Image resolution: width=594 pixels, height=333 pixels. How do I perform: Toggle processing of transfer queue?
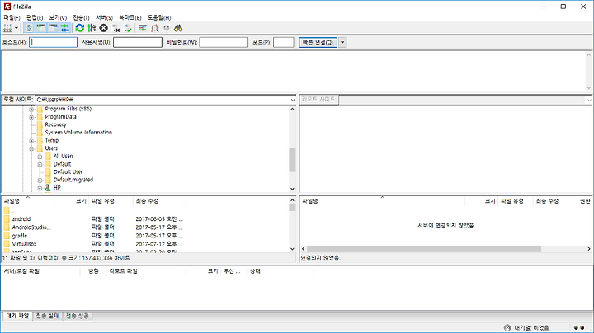[x=92, y=28]
